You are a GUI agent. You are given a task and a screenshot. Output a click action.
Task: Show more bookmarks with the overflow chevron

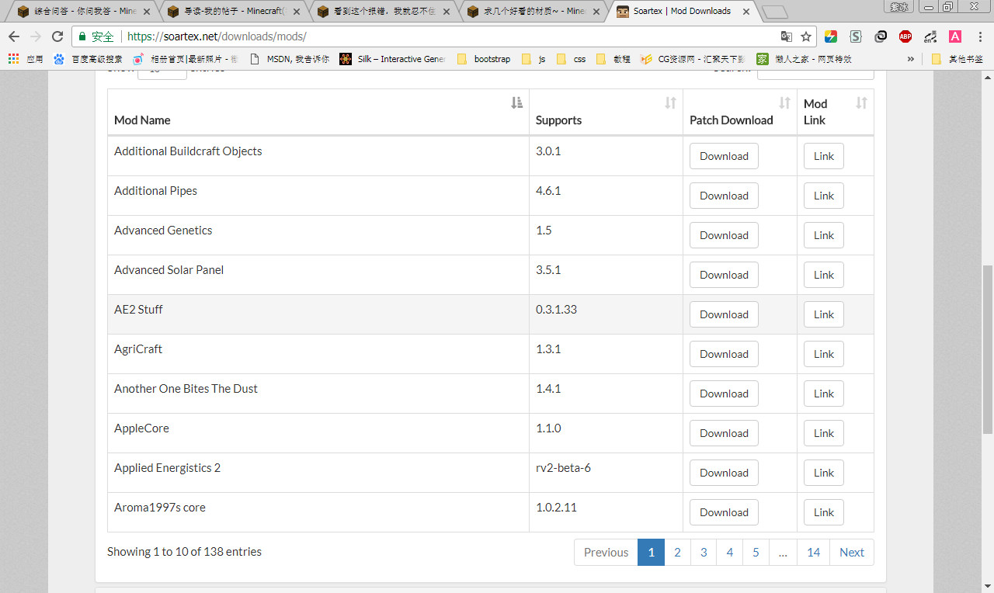[x=911, y=59]
